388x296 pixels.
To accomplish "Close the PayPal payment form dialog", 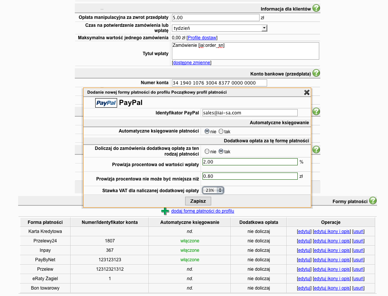I will 307,92.
